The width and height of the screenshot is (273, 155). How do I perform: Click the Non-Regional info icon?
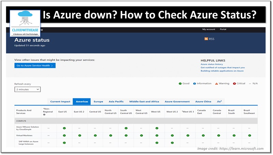click(44, 115)
